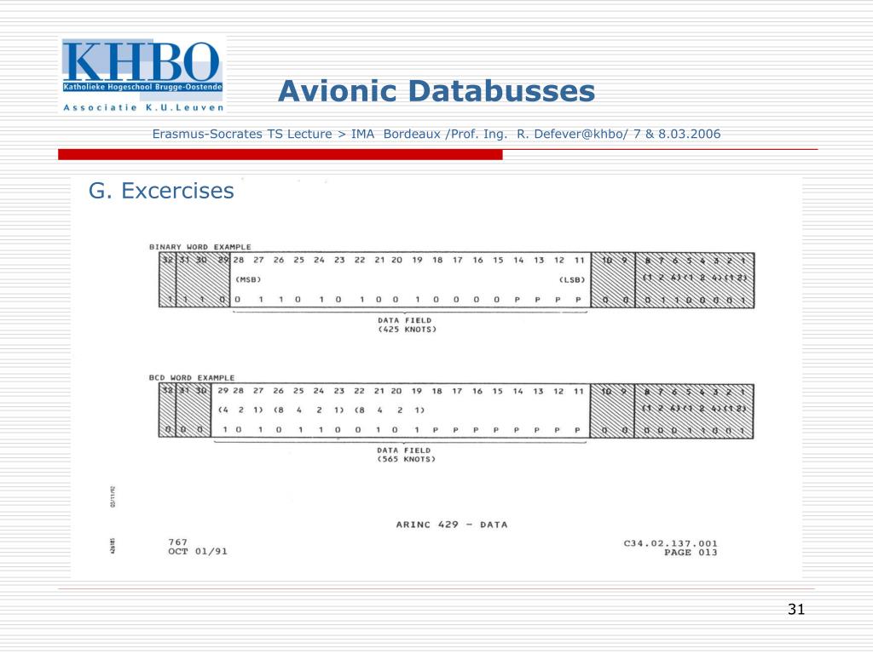Viewport: 873px width, 654px height.
Task: Click the 'ARINC 429 - DATA' caption
Action: pyautogui.click(x=452, y=525)
